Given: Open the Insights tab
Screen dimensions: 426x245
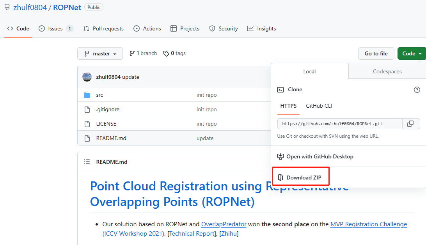Looking at the screenshot, I should 262,28.
